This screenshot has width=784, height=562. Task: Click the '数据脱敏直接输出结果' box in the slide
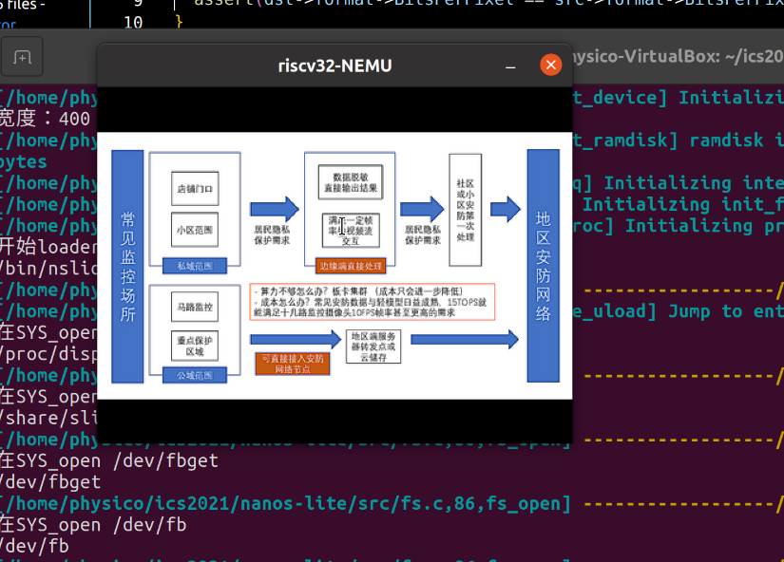click(x=351, y=182)
